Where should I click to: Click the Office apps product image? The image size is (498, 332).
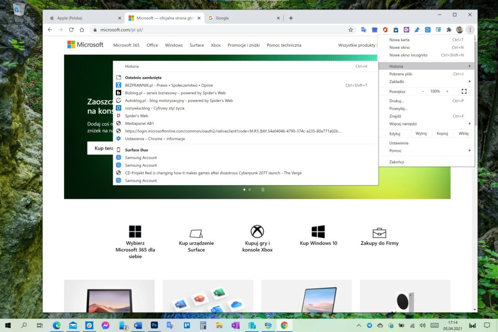208,296
